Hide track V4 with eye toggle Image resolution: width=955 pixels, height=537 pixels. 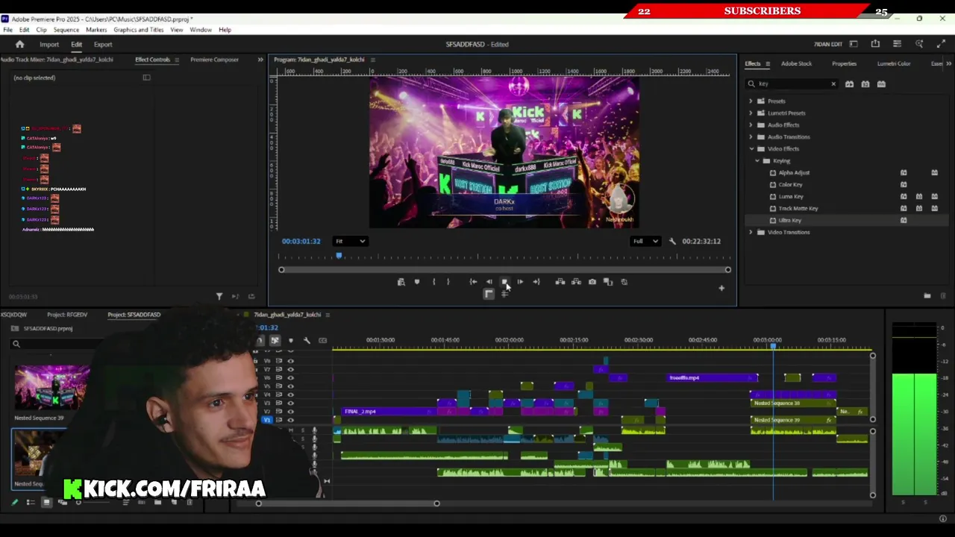[x=291, y=395]
